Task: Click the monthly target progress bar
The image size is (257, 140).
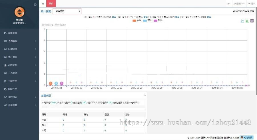Action: (x=93, y=107)
